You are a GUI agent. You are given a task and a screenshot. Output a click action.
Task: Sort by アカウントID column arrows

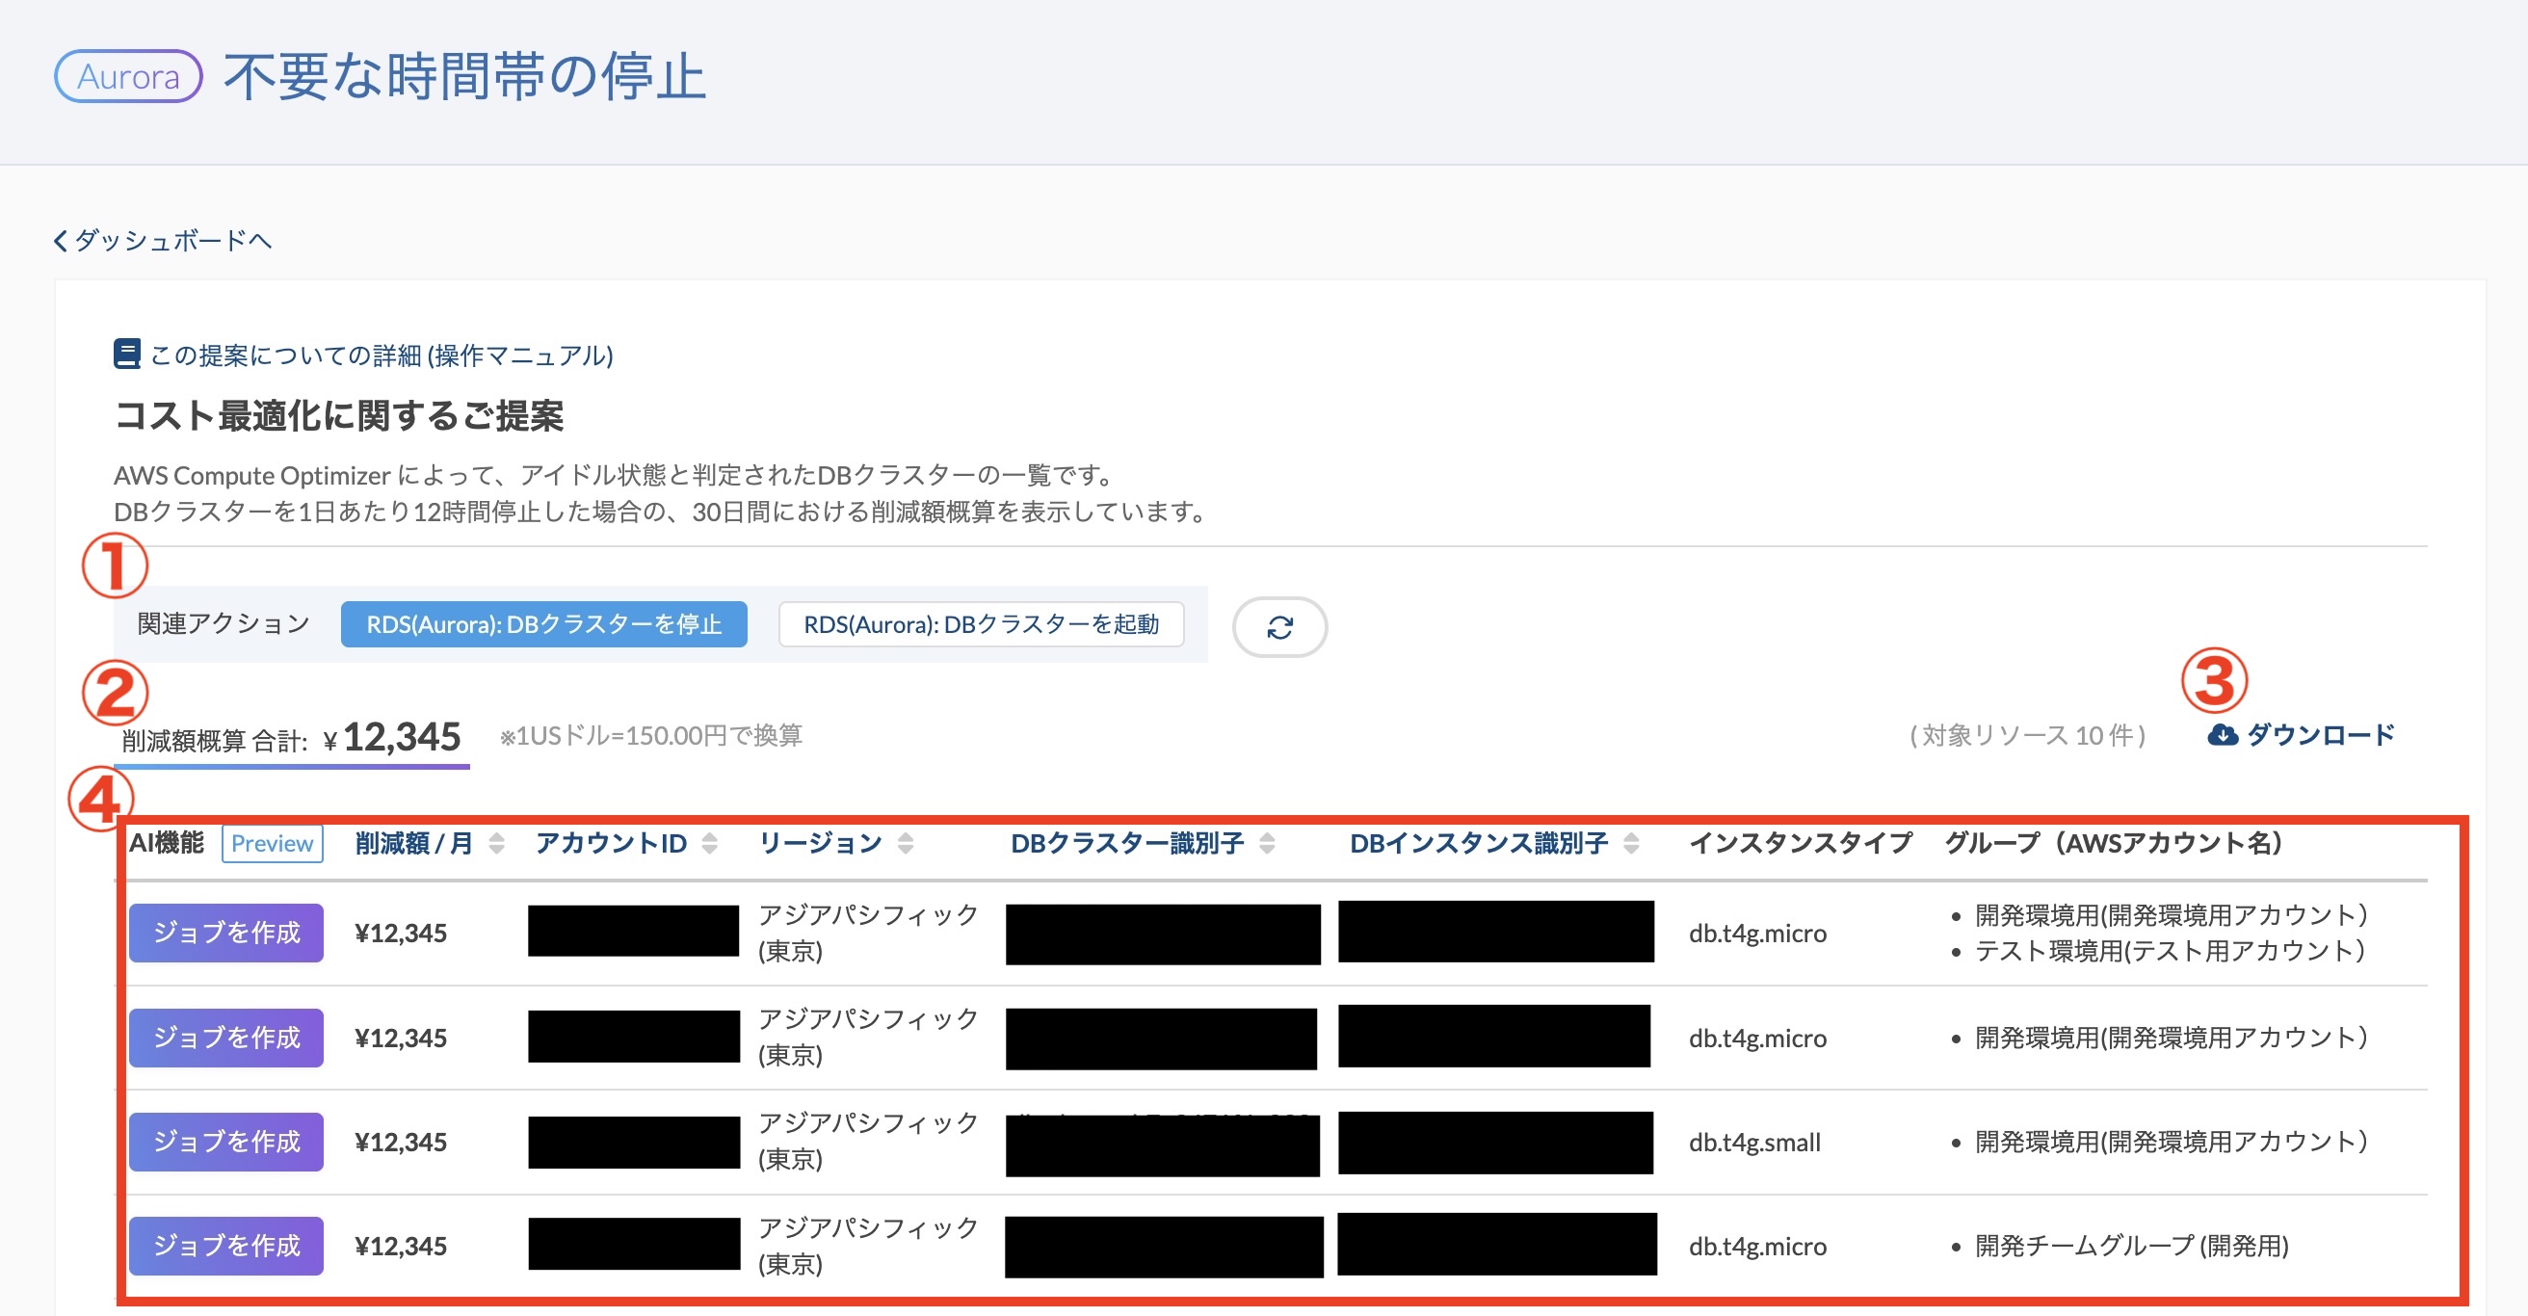tap(709, 843)
